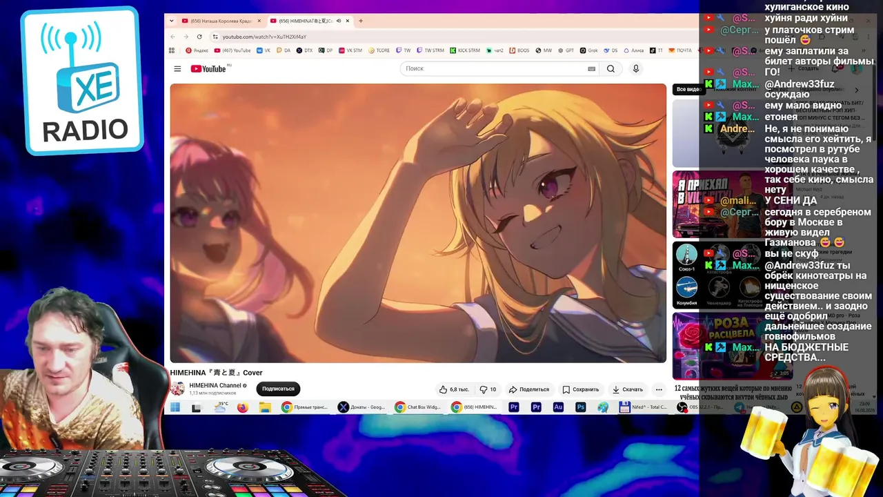Open the KICK STRM bookmark
The width and height of the screenshot is (883, 497).
pyautogui.click(x=464, y=50)
